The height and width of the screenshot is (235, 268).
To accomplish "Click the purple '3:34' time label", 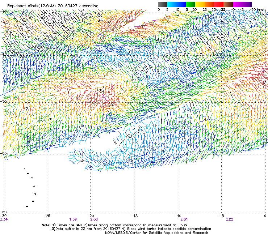I will pyautogui.click(x=4, y=219).
